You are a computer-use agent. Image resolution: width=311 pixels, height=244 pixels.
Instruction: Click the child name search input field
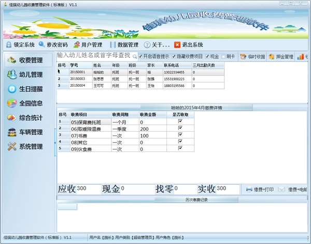(94, 55)
